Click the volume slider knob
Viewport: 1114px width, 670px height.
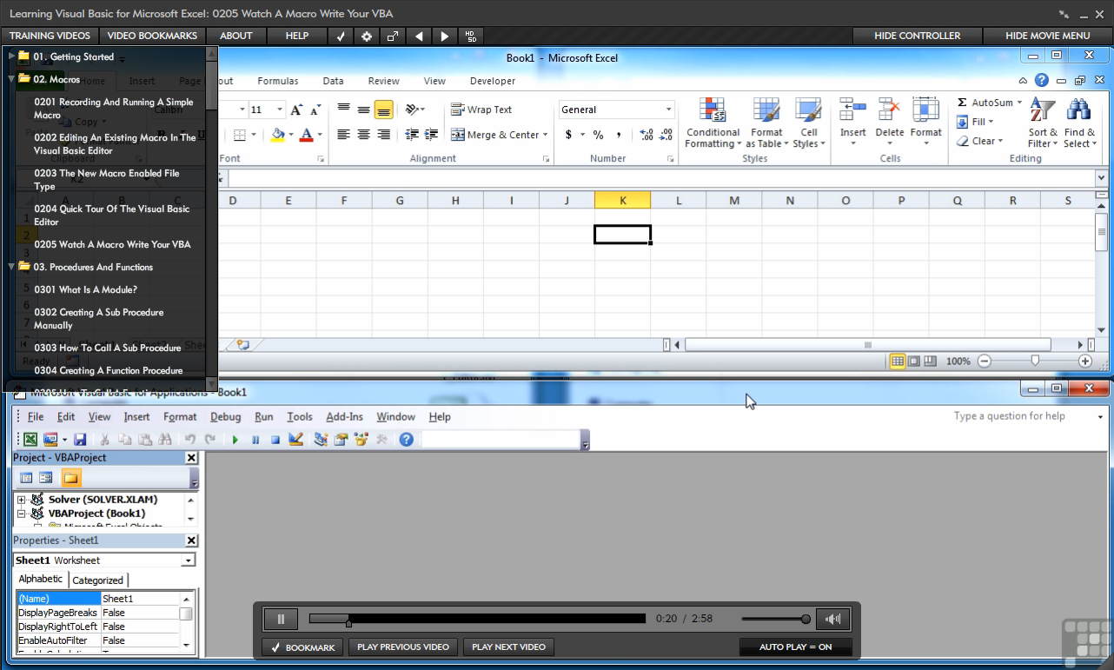tap(806, 619)
